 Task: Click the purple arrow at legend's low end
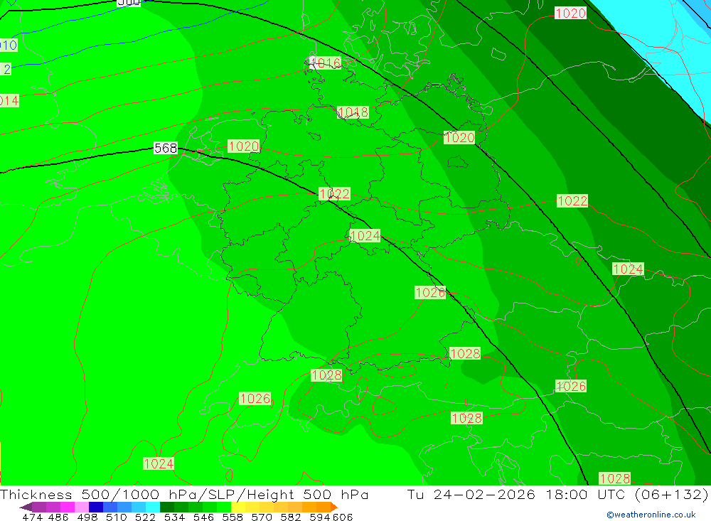[x=26, y=507]
